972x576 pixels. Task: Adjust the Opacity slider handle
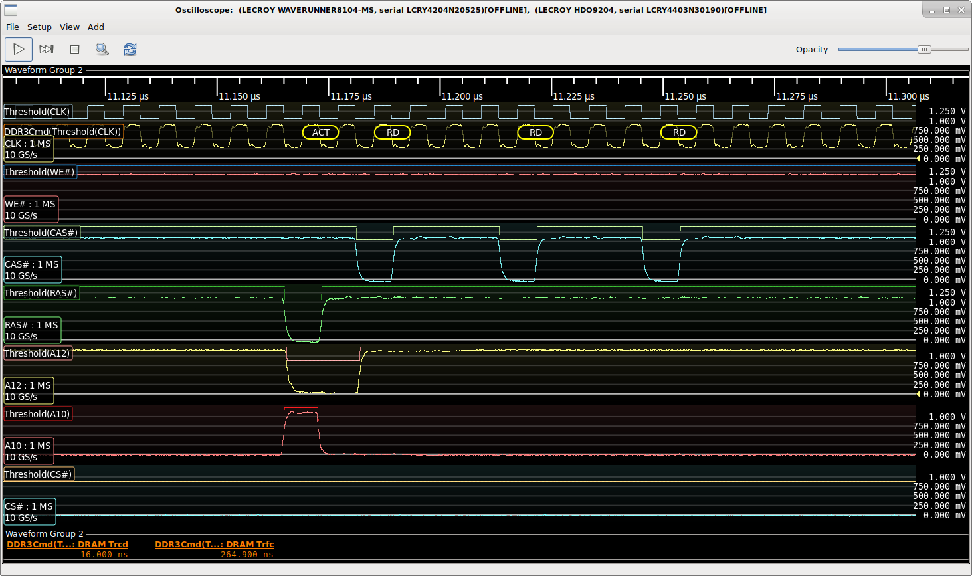(x=924, y=49)
